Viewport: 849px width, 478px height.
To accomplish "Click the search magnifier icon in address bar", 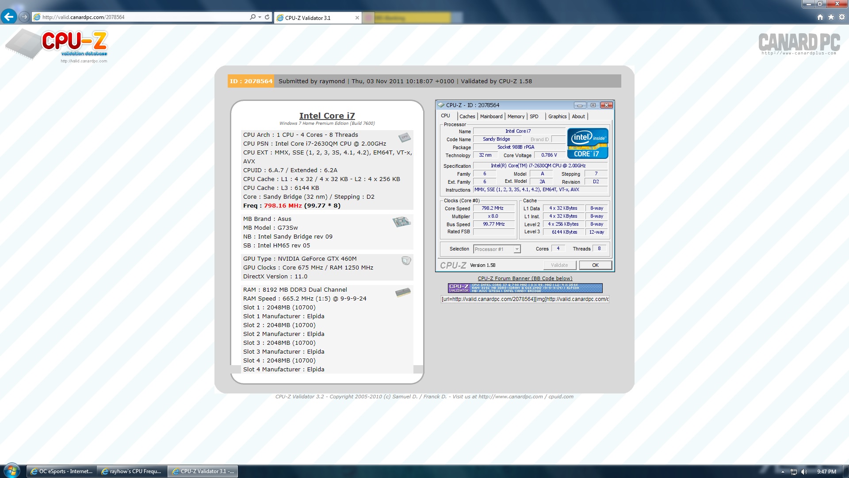I will (x=252, y=17).
